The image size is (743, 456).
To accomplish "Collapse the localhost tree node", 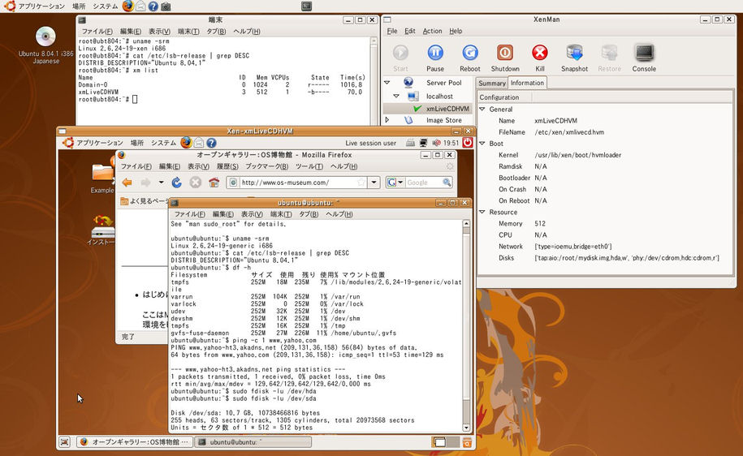I will point(396,96).
